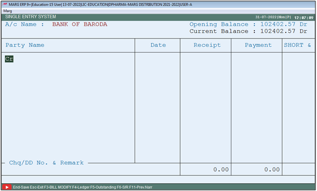This screenshot has width=317, height=191.
Task: Click the Opening Balance 102402.57 Dr value
Action: (x=284, y=24)
